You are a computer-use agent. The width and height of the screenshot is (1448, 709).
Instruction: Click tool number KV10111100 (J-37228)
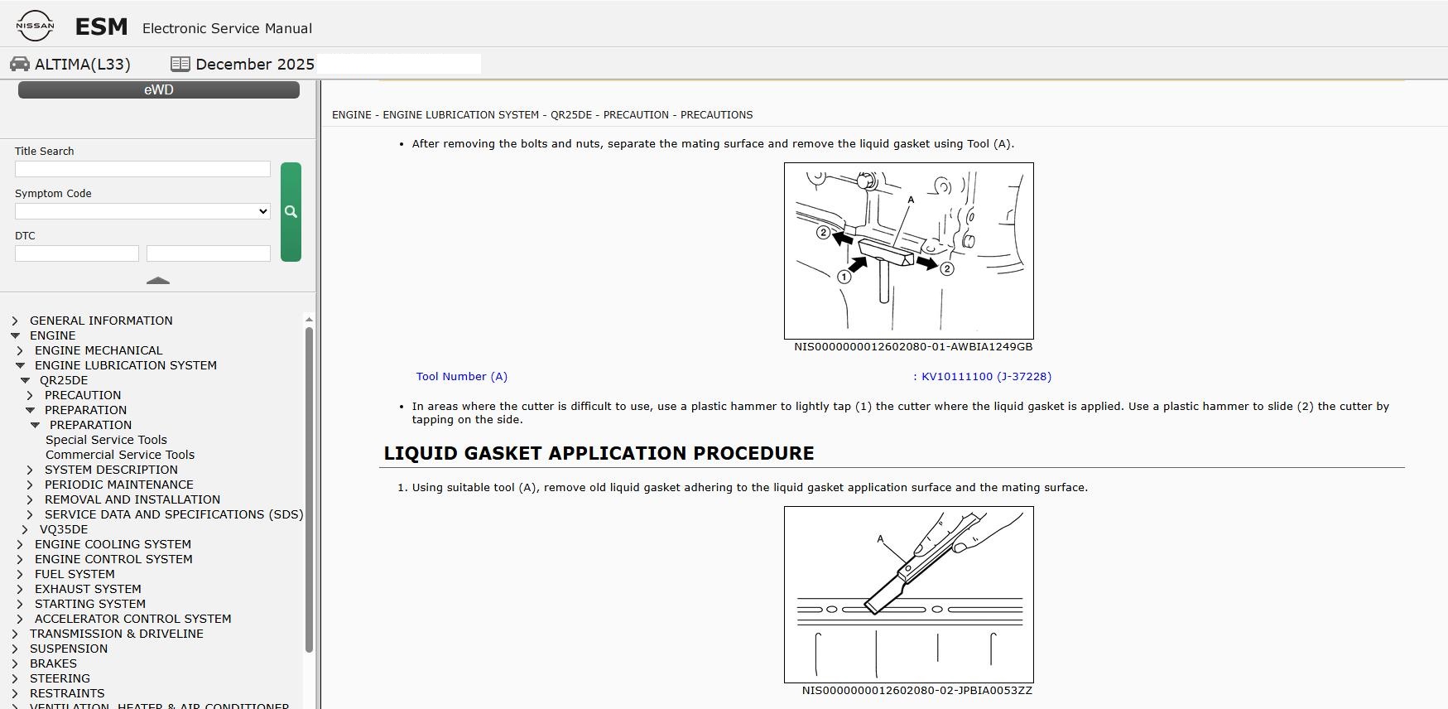[x=986, y=376]
